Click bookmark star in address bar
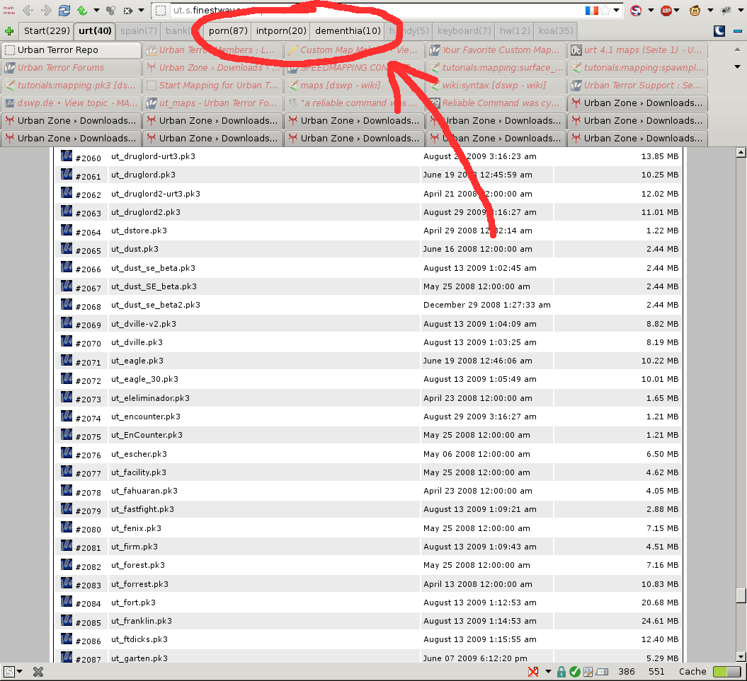The height and width of the screenshot is (681, 747). (605, 11)
